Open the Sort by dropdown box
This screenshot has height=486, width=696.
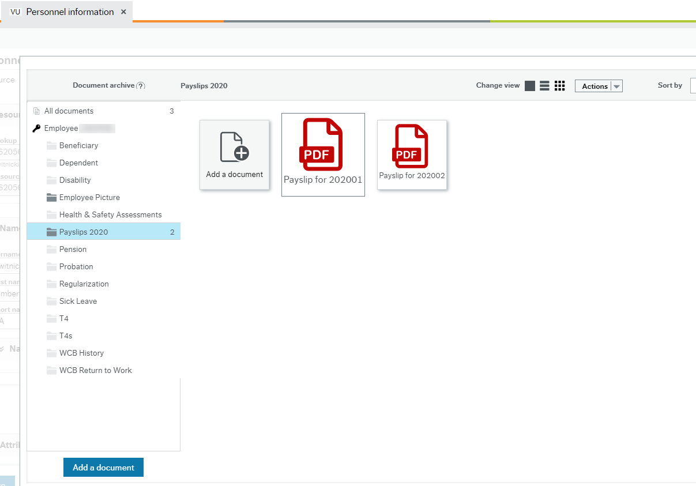tap(693, 86)
